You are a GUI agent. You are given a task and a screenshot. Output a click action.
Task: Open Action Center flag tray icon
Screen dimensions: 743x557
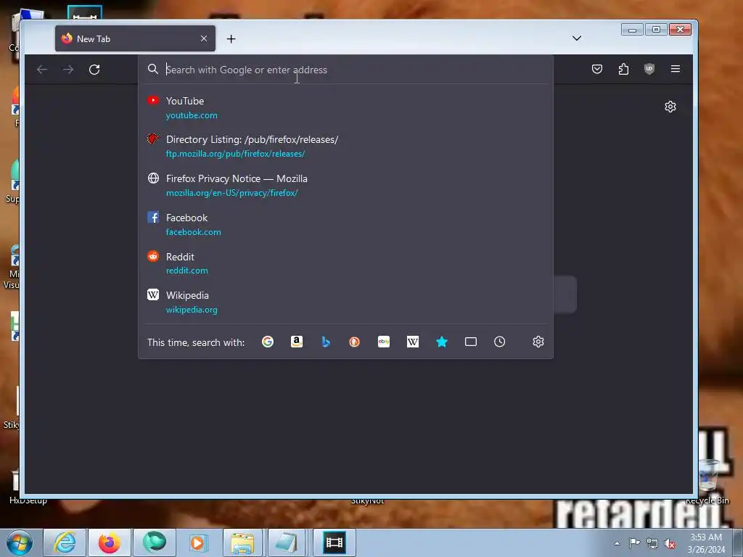tap(634, 543)
